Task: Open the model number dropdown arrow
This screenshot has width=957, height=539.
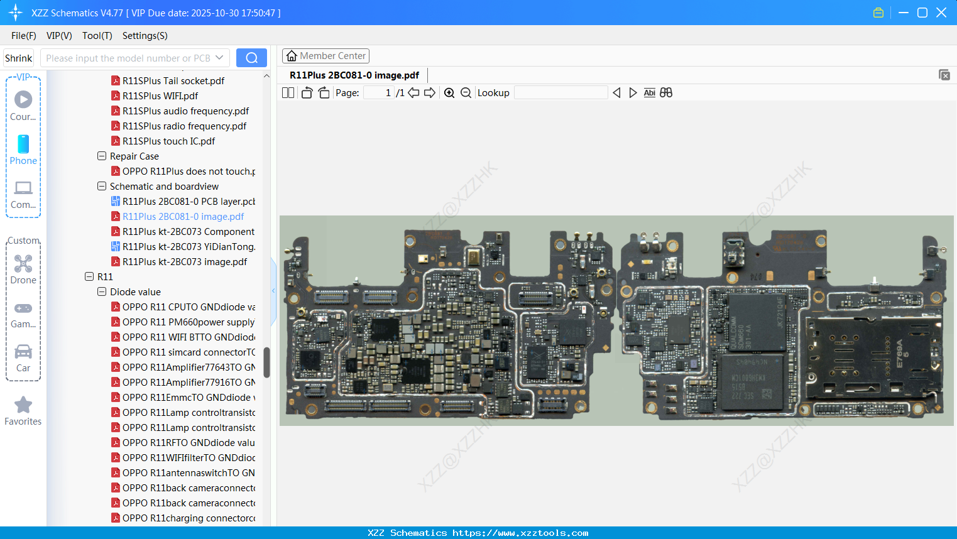Action: pos(219,58)
